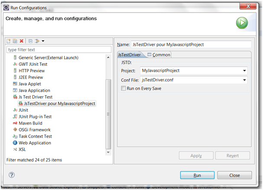Select Maven Build configuration type

tap(31, 123)
